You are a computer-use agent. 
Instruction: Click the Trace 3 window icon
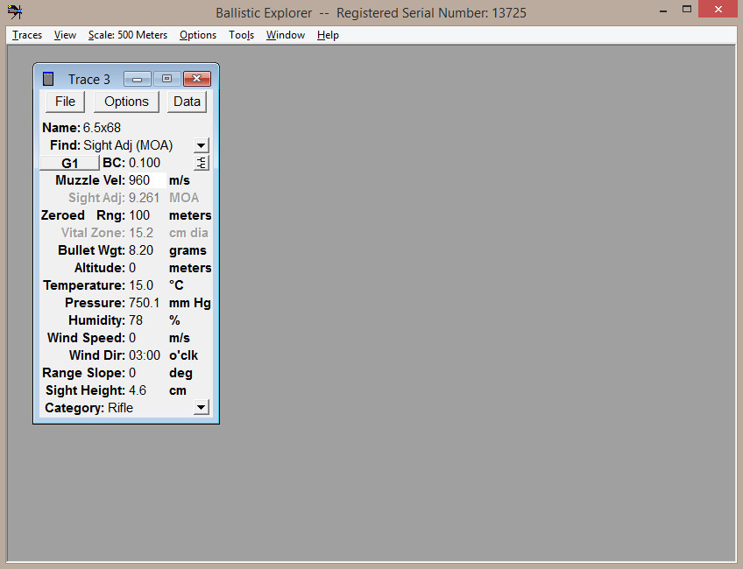coord(48,79)
